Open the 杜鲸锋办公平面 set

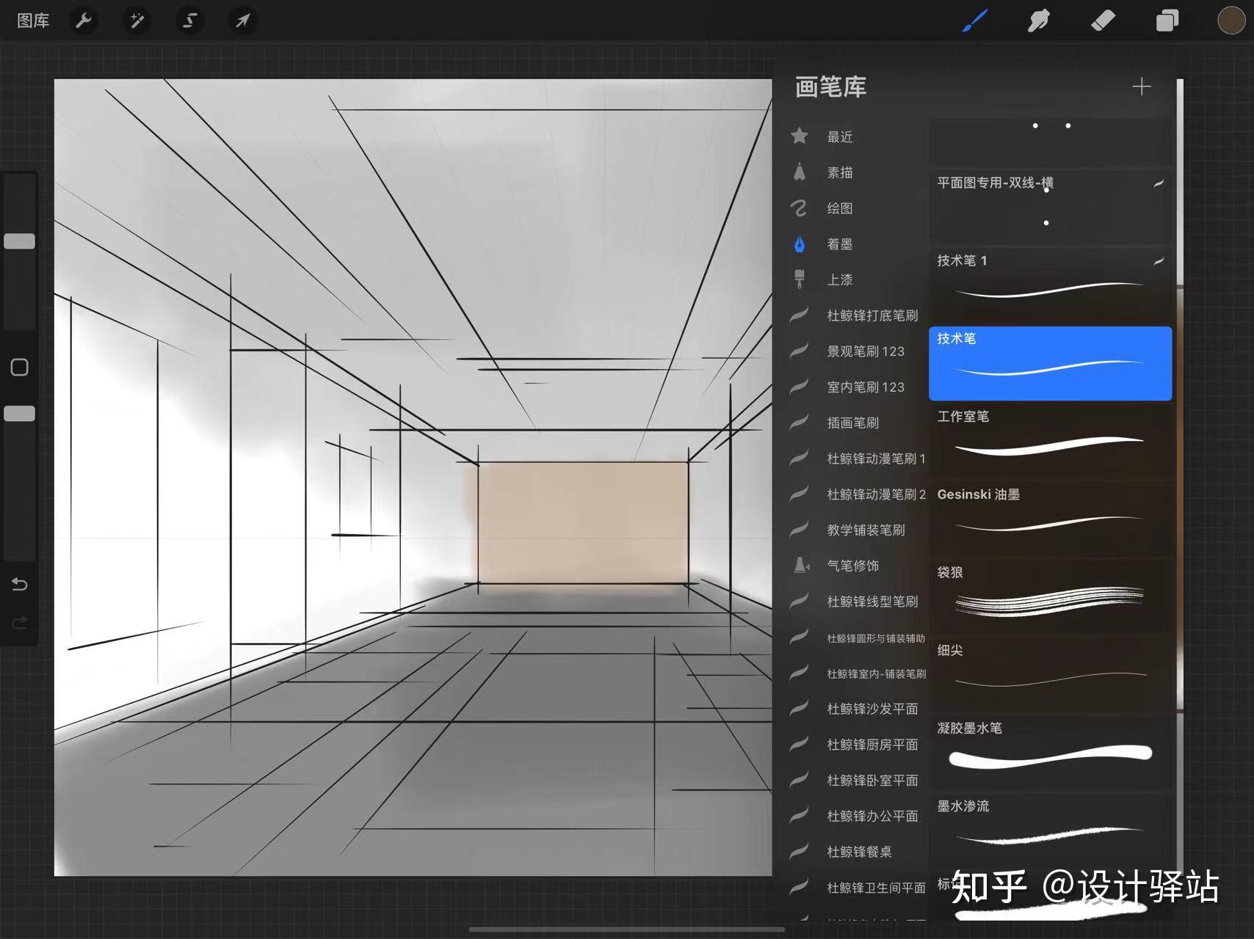[857, 816]
